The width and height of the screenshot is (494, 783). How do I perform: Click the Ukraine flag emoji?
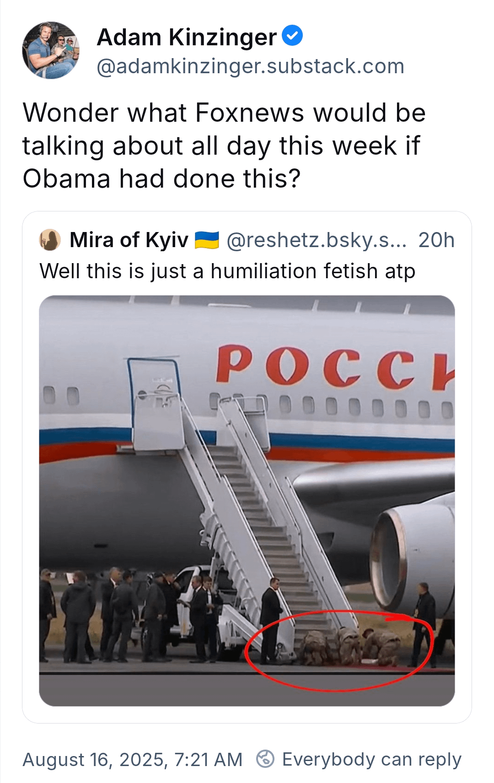[207, 240]
